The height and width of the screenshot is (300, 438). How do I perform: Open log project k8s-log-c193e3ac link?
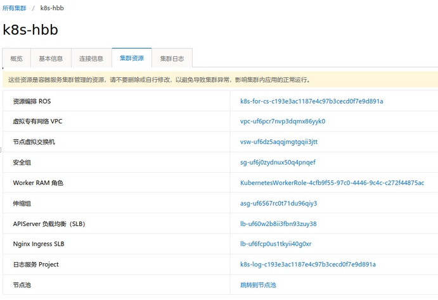click(308, 265)
